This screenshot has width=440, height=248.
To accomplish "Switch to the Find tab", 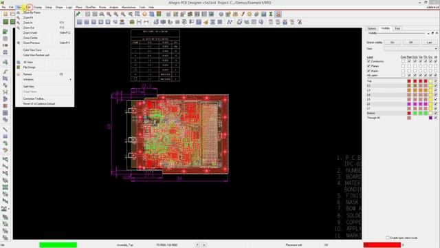I will click(x=397, y=28).
